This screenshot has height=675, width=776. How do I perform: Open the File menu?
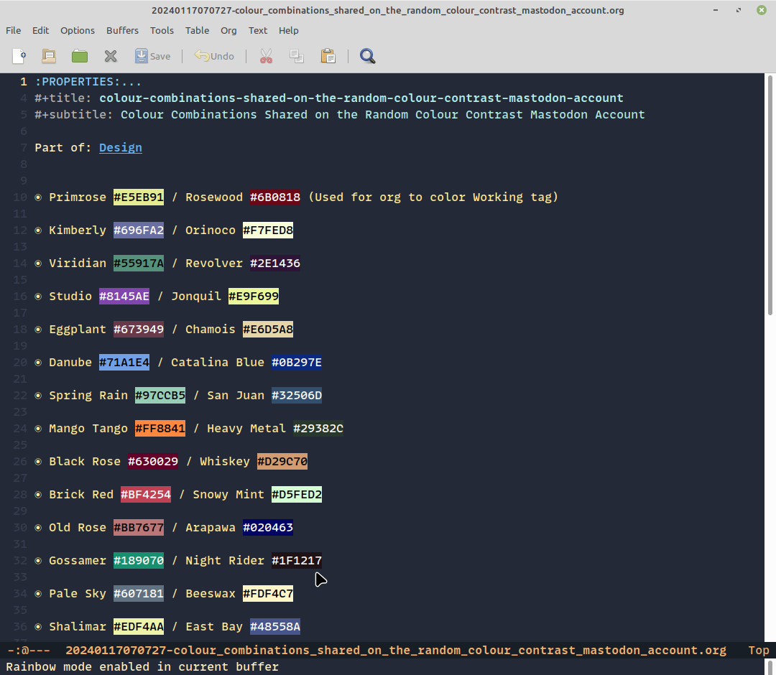pos(14,30)
